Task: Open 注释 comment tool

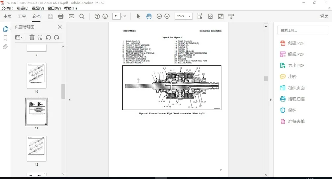Action: tap(289, 77)
